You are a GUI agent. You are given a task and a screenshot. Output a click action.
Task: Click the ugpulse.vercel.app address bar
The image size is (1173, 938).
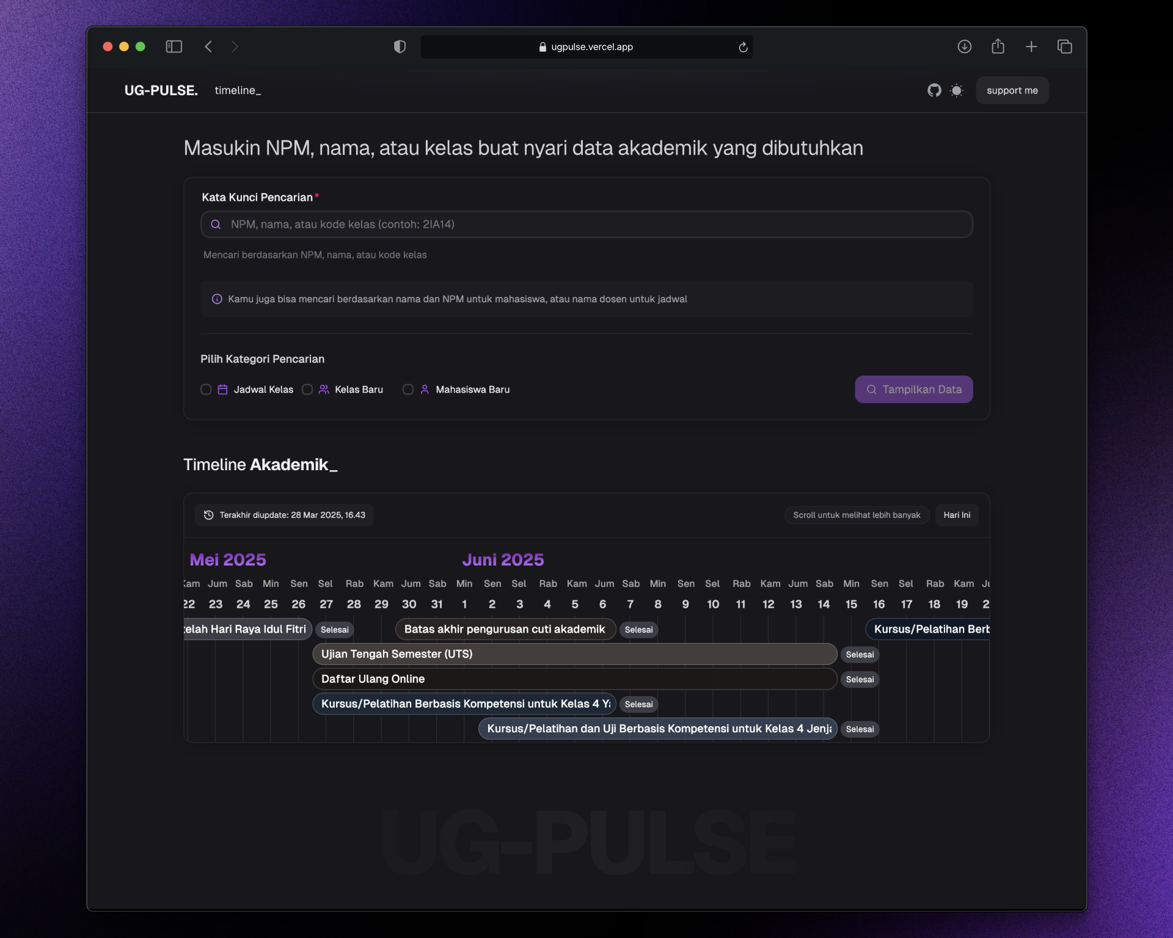click(x=586, y=47)
